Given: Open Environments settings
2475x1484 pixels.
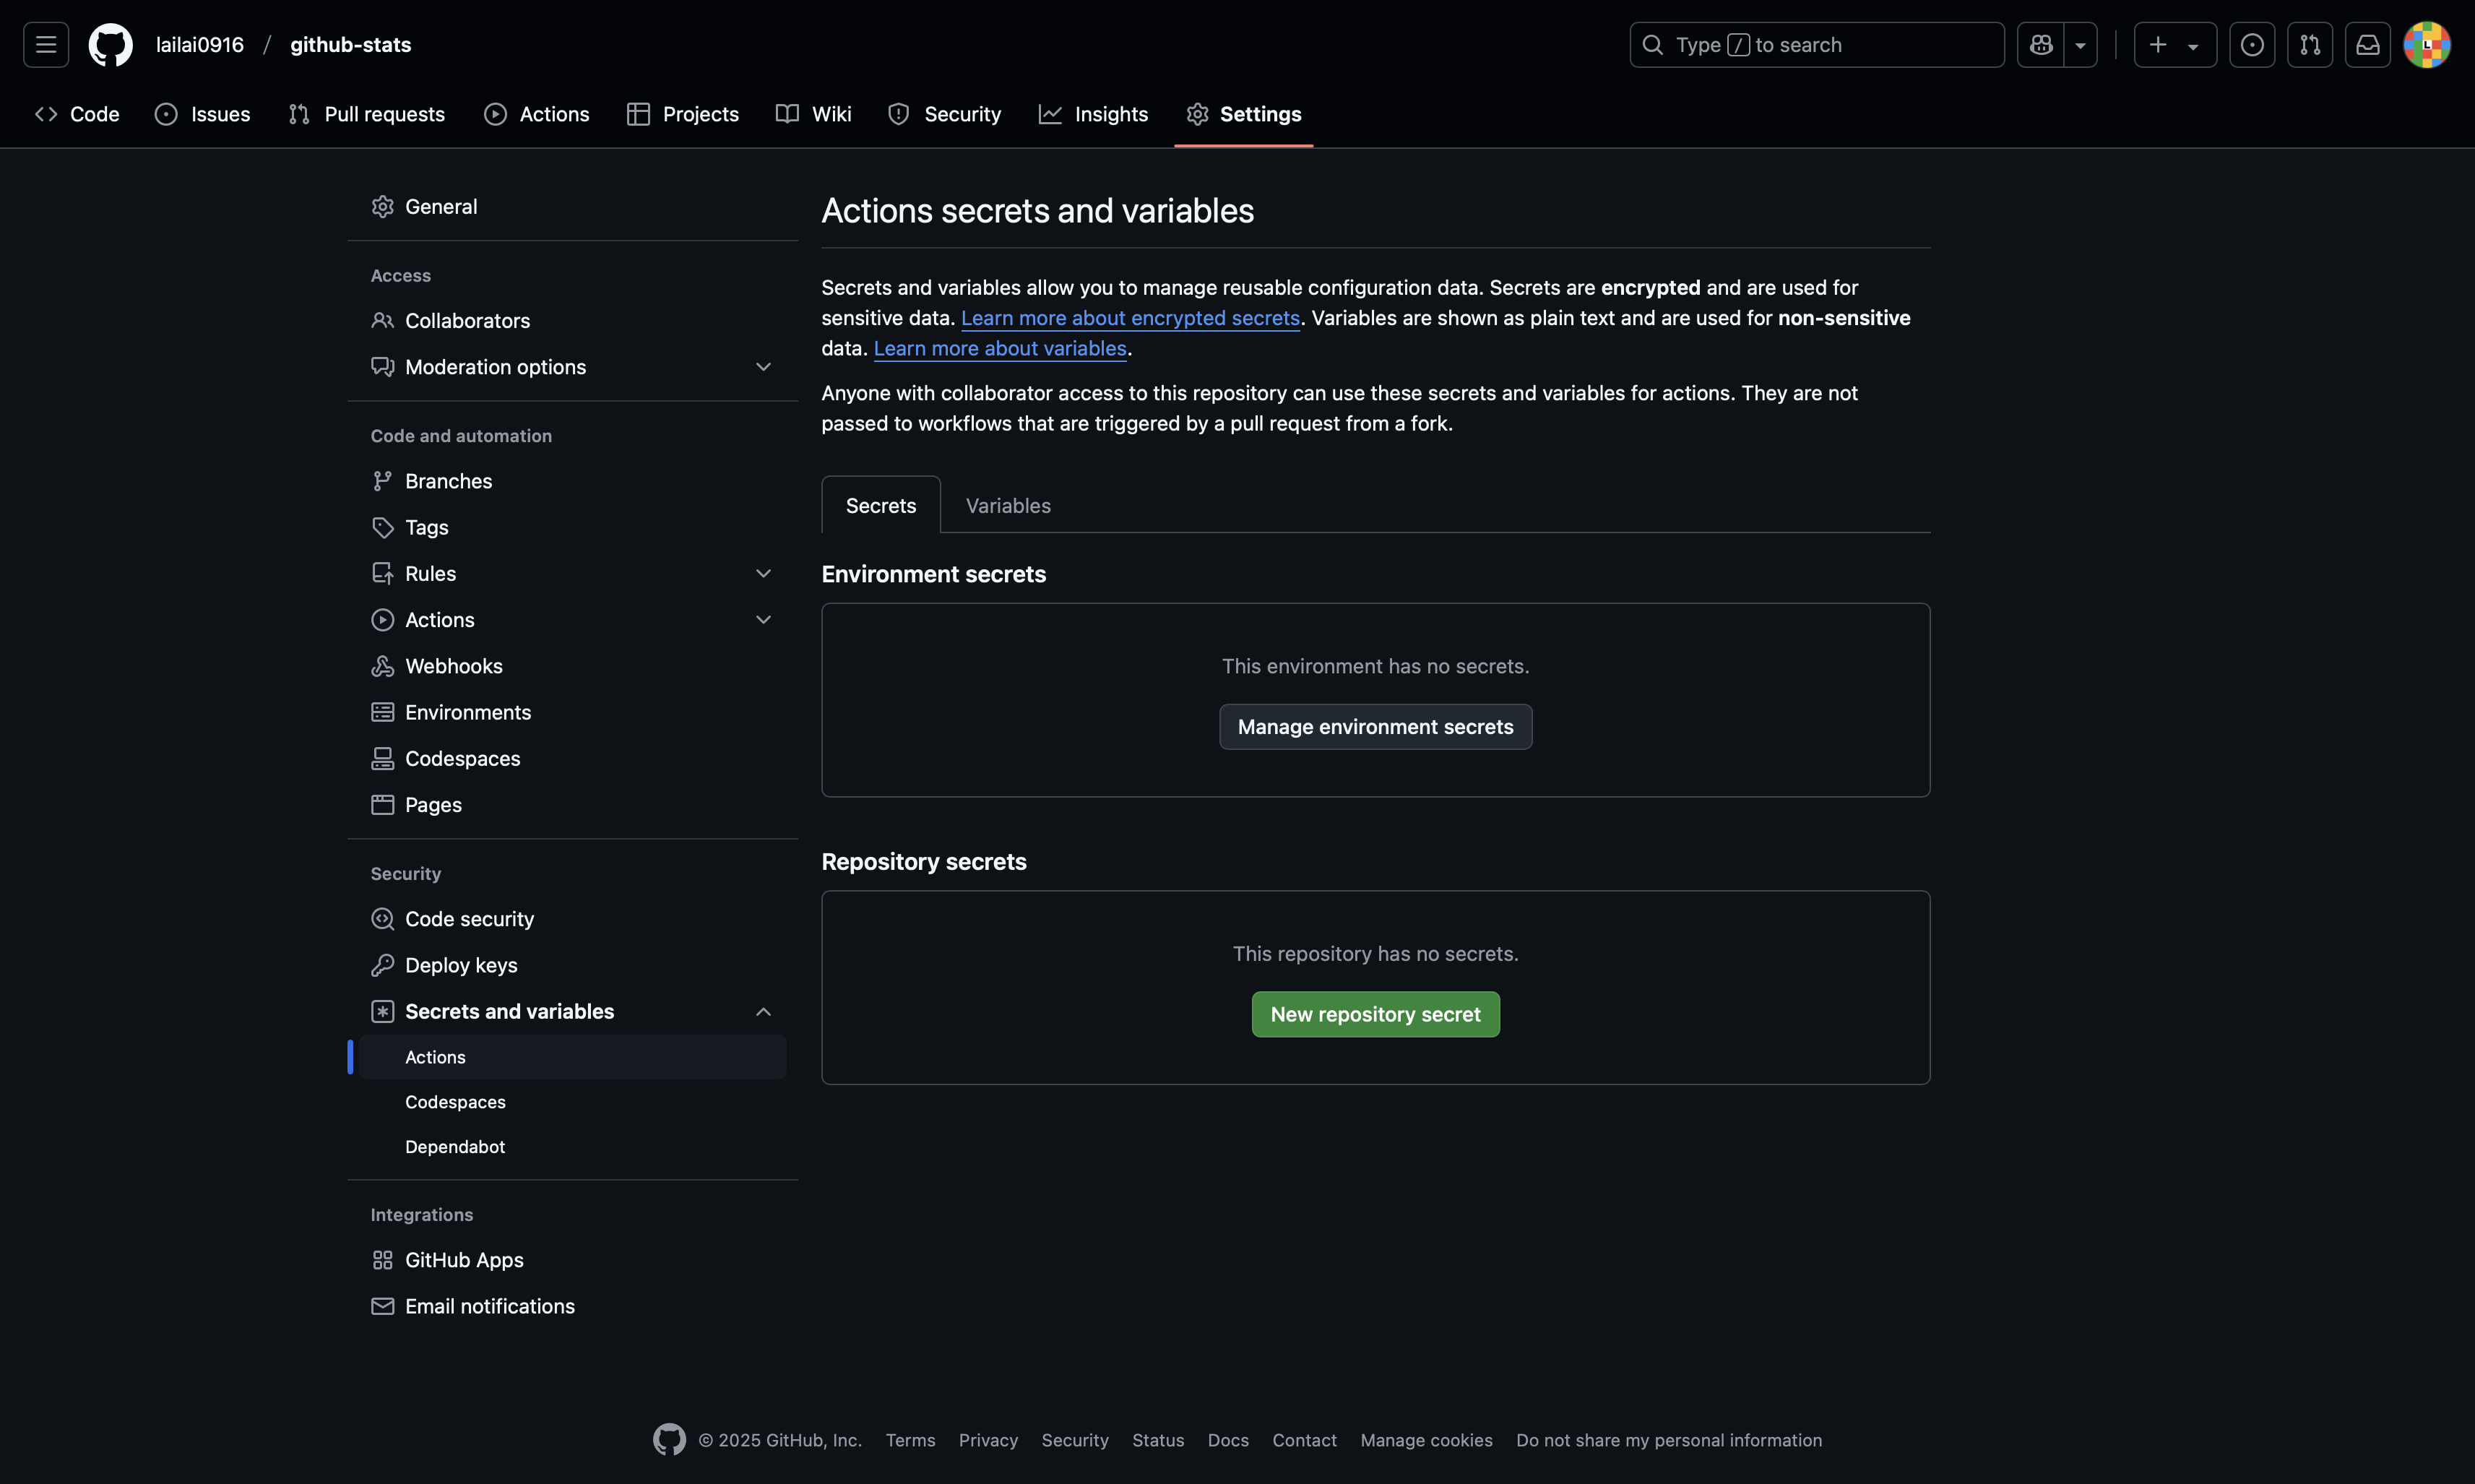Looking at the screenshot, I should click(573, 712).
